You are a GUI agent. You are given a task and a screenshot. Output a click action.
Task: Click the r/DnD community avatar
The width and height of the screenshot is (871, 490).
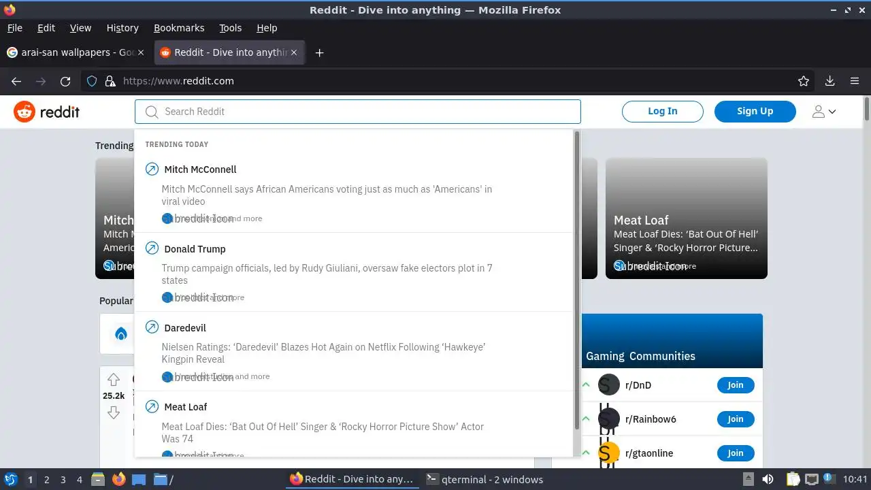[x=609, y=385]
